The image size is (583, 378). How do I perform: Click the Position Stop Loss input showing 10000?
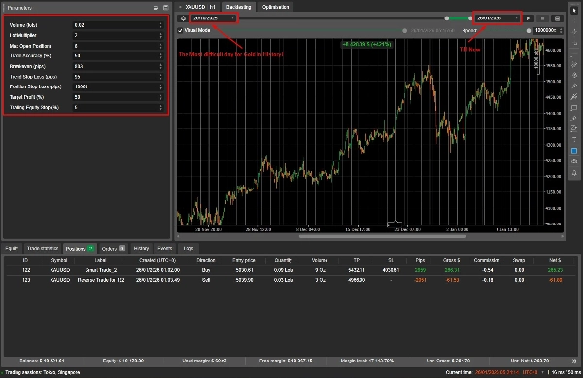[118, 86]
